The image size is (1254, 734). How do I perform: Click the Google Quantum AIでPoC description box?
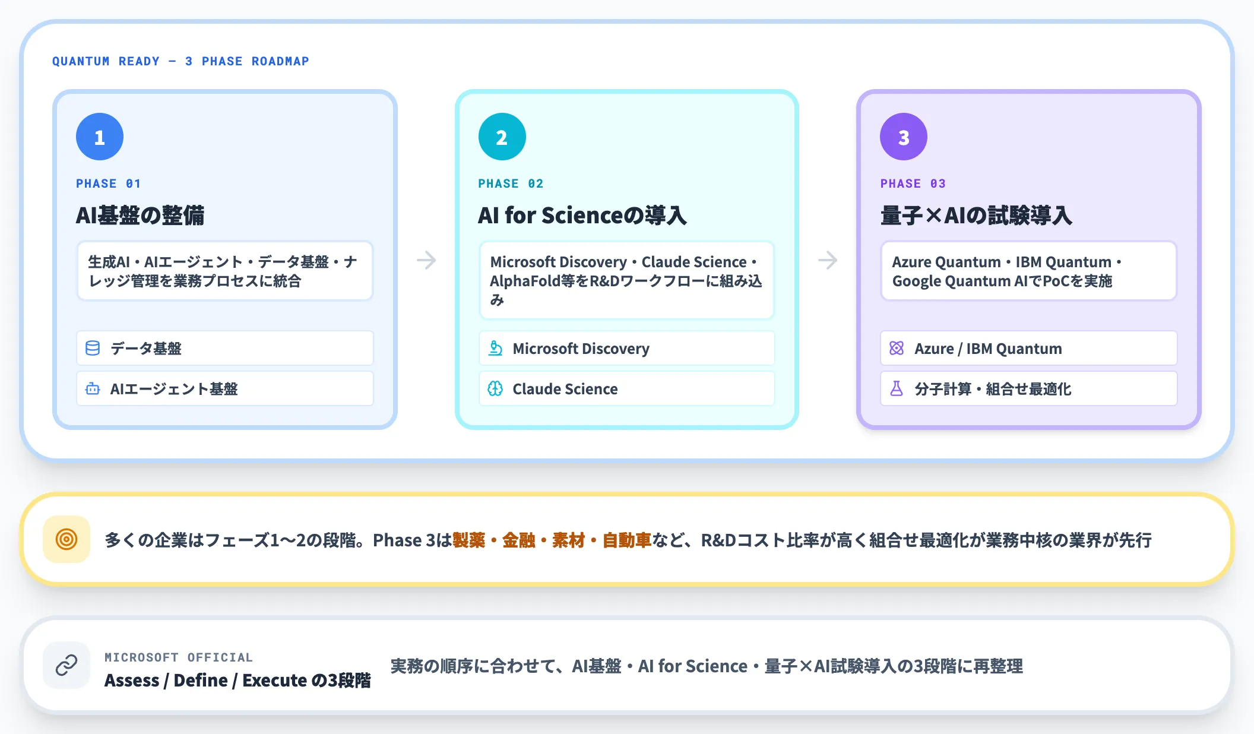(x=1028, y=271)
